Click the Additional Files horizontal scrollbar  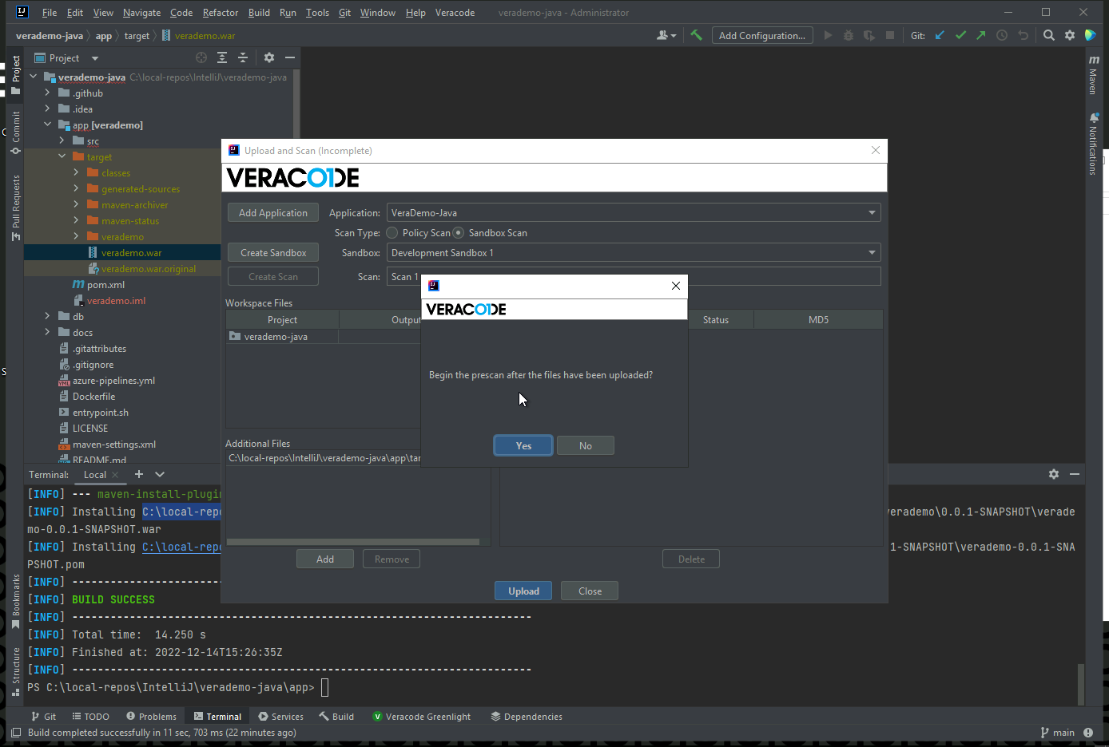coord(353,542)
